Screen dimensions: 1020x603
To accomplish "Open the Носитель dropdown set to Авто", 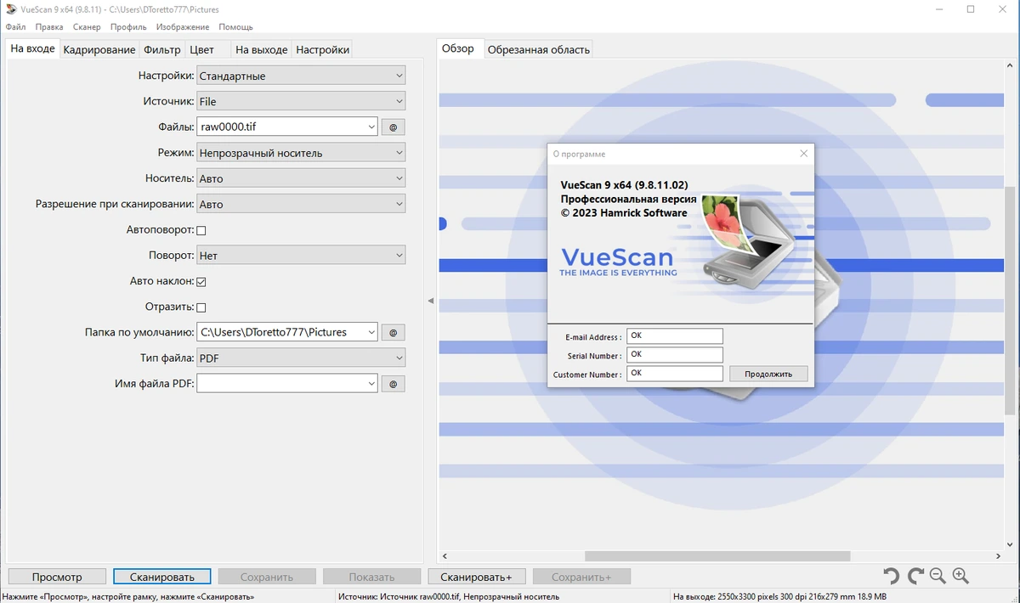I will (x=301, y=178).
